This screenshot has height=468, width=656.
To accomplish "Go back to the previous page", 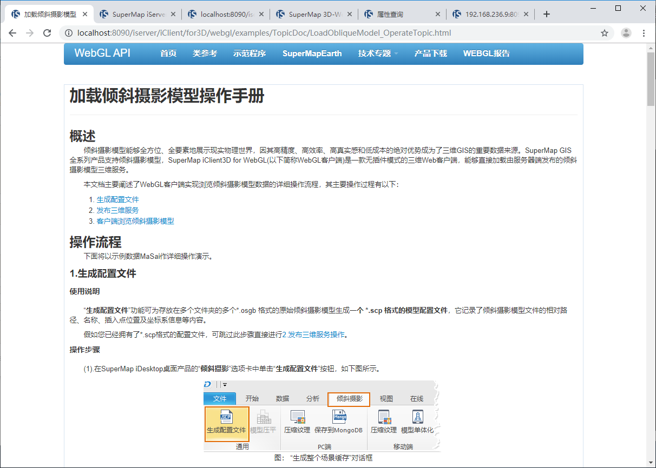I will (13, 33).
